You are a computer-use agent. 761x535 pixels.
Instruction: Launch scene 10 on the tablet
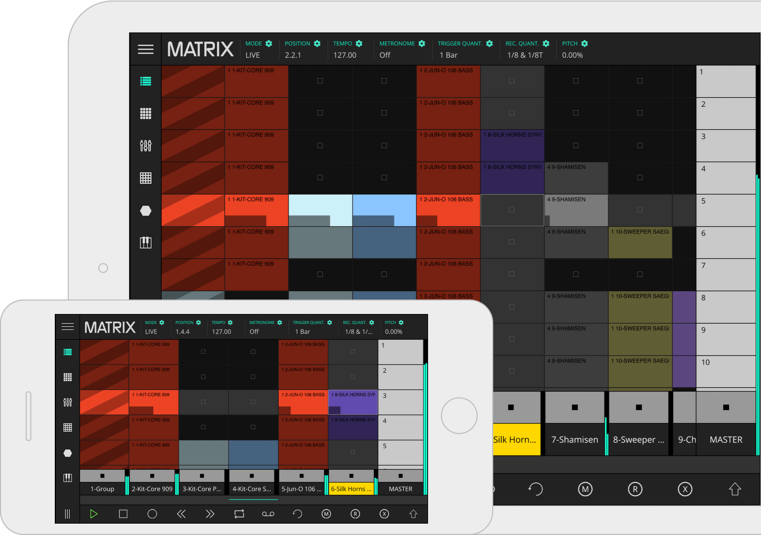(726, 371)
